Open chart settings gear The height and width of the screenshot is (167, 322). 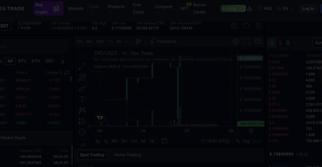click(x=235, y=41)
